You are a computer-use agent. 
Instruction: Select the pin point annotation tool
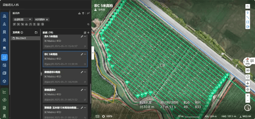tap(248, 13)
